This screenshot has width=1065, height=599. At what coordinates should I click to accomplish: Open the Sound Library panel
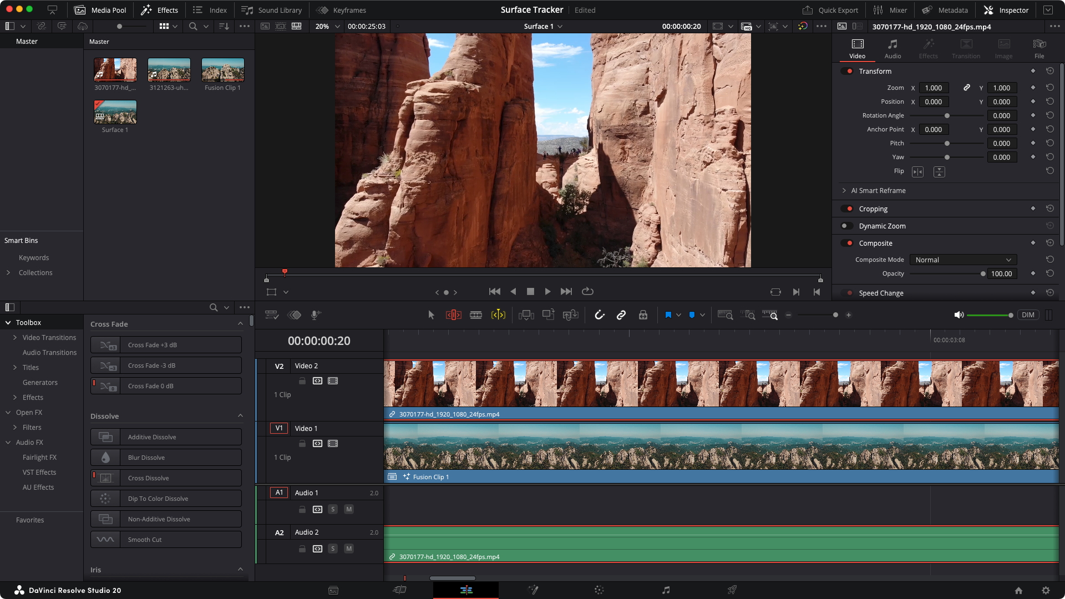(272, 10)
